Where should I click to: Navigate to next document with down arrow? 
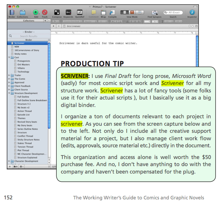pos(192,26)
